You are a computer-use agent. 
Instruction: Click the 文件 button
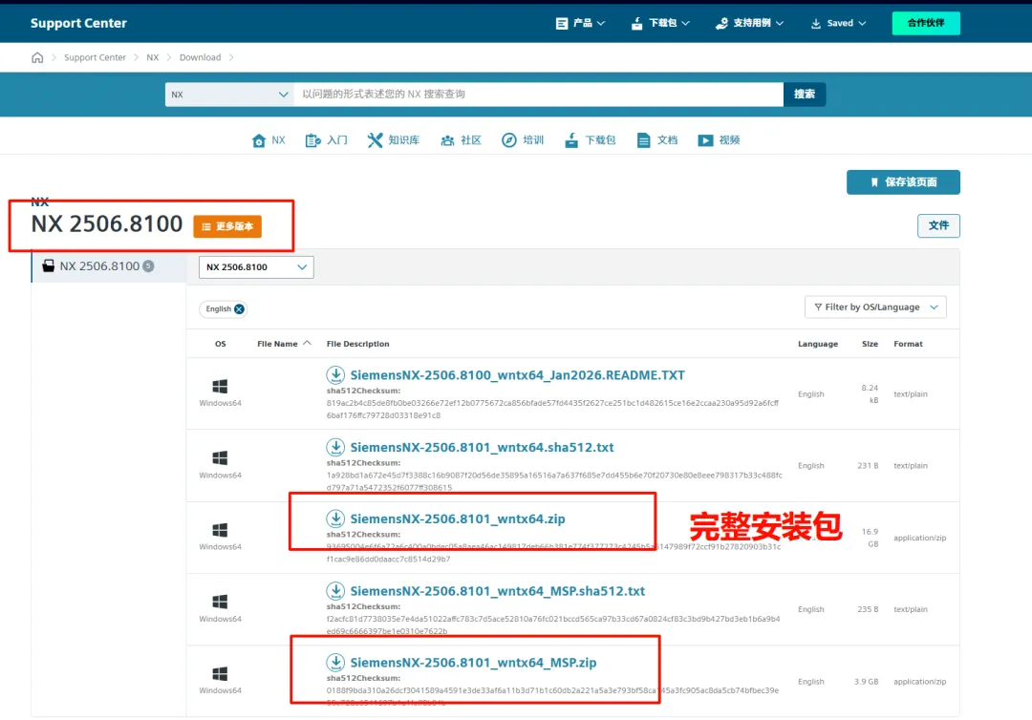[938, 225]
